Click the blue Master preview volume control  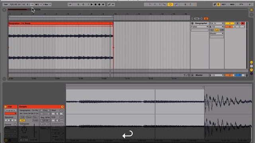(x=240, y=75)
